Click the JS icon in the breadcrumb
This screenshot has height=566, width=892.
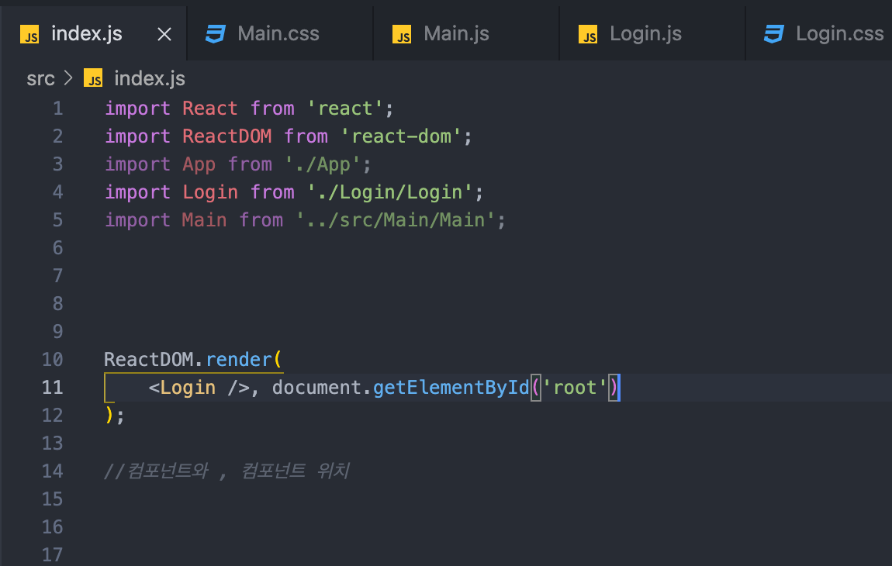[93, 78]
